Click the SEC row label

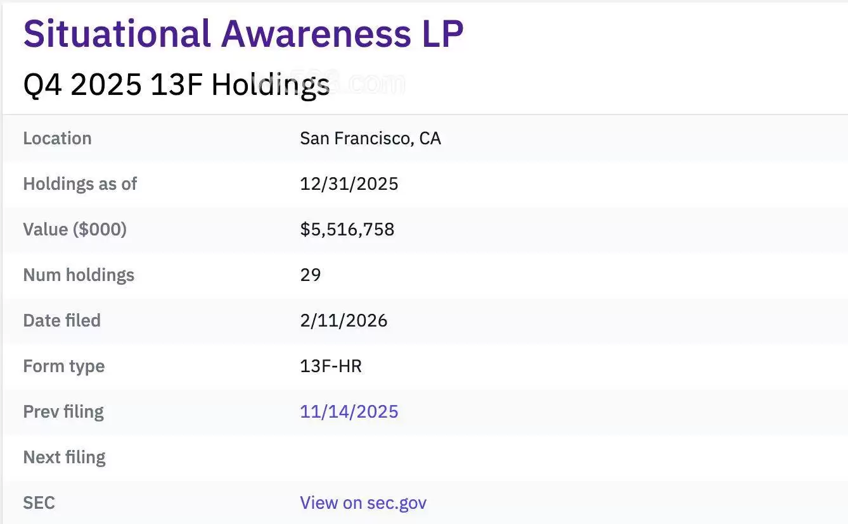coord(39,503)
